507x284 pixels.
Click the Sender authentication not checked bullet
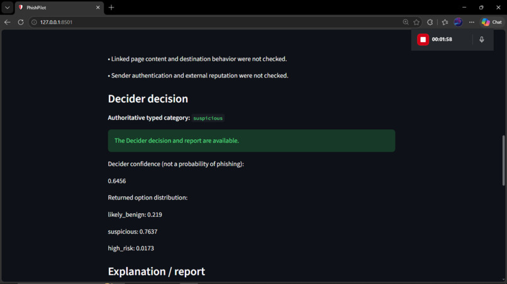click(x=198, y=75)
